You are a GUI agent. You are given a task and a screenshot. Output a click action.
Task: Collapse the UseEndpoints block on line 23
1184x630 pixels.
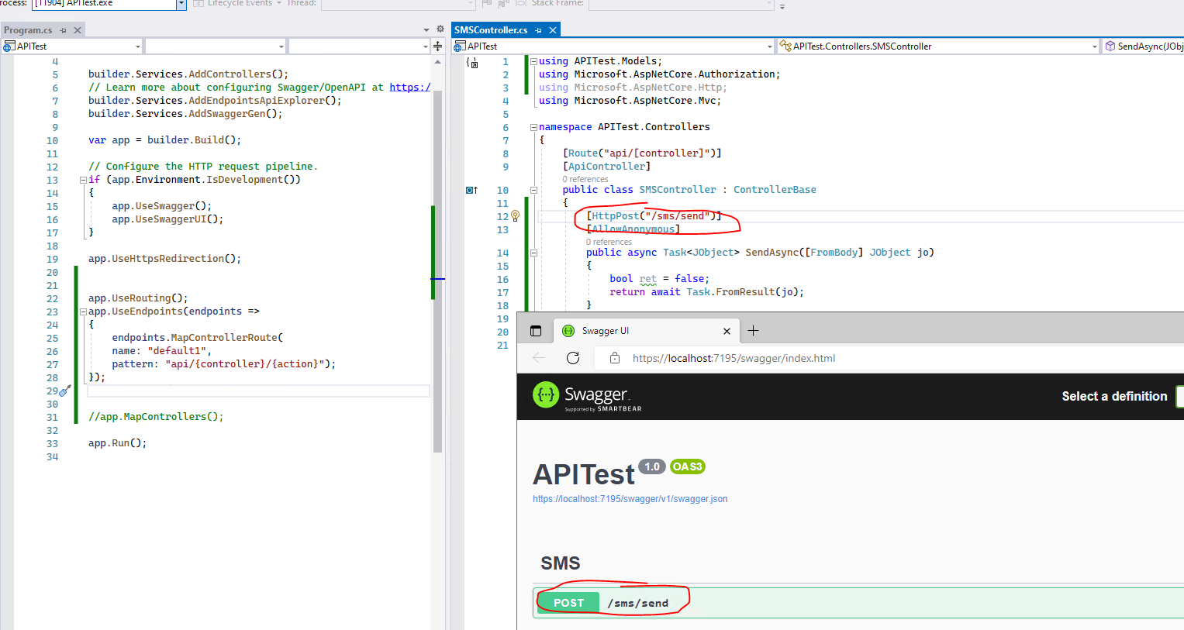coord(83,312)
